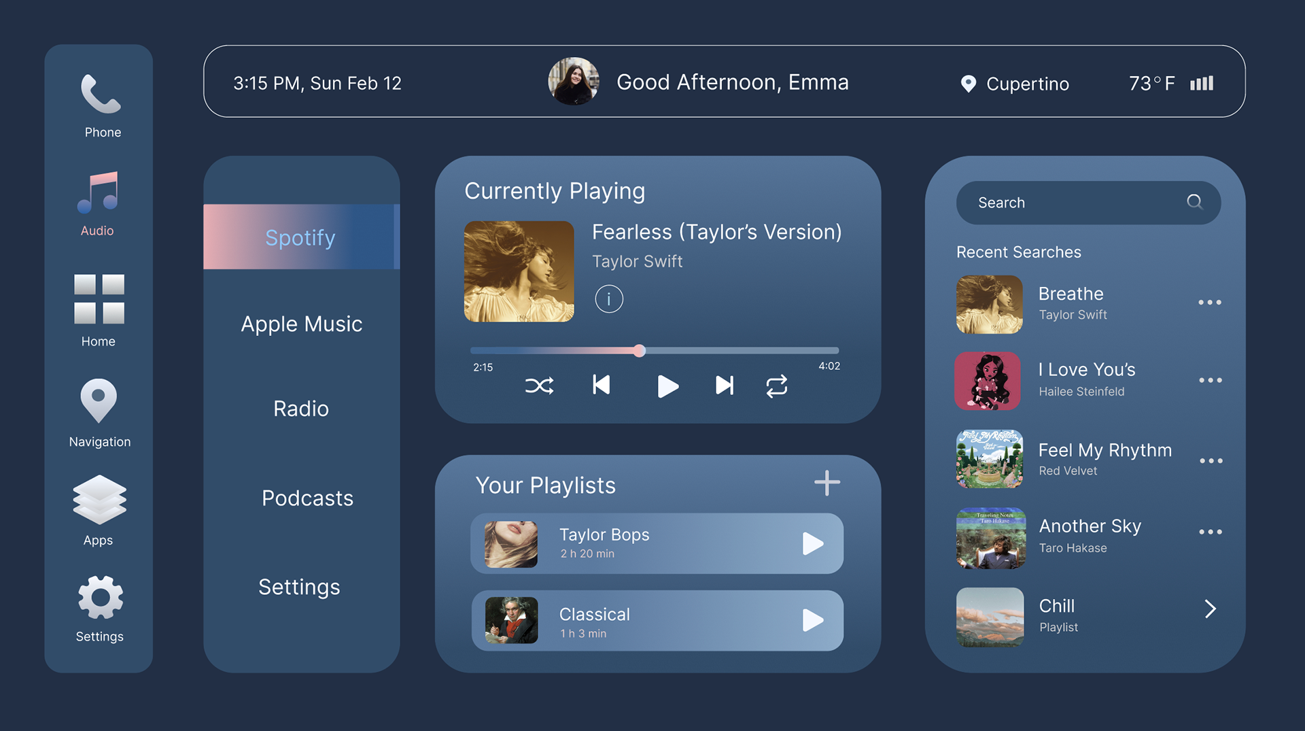
Task: Click the date and time display
Action: (x=317, y=83)
